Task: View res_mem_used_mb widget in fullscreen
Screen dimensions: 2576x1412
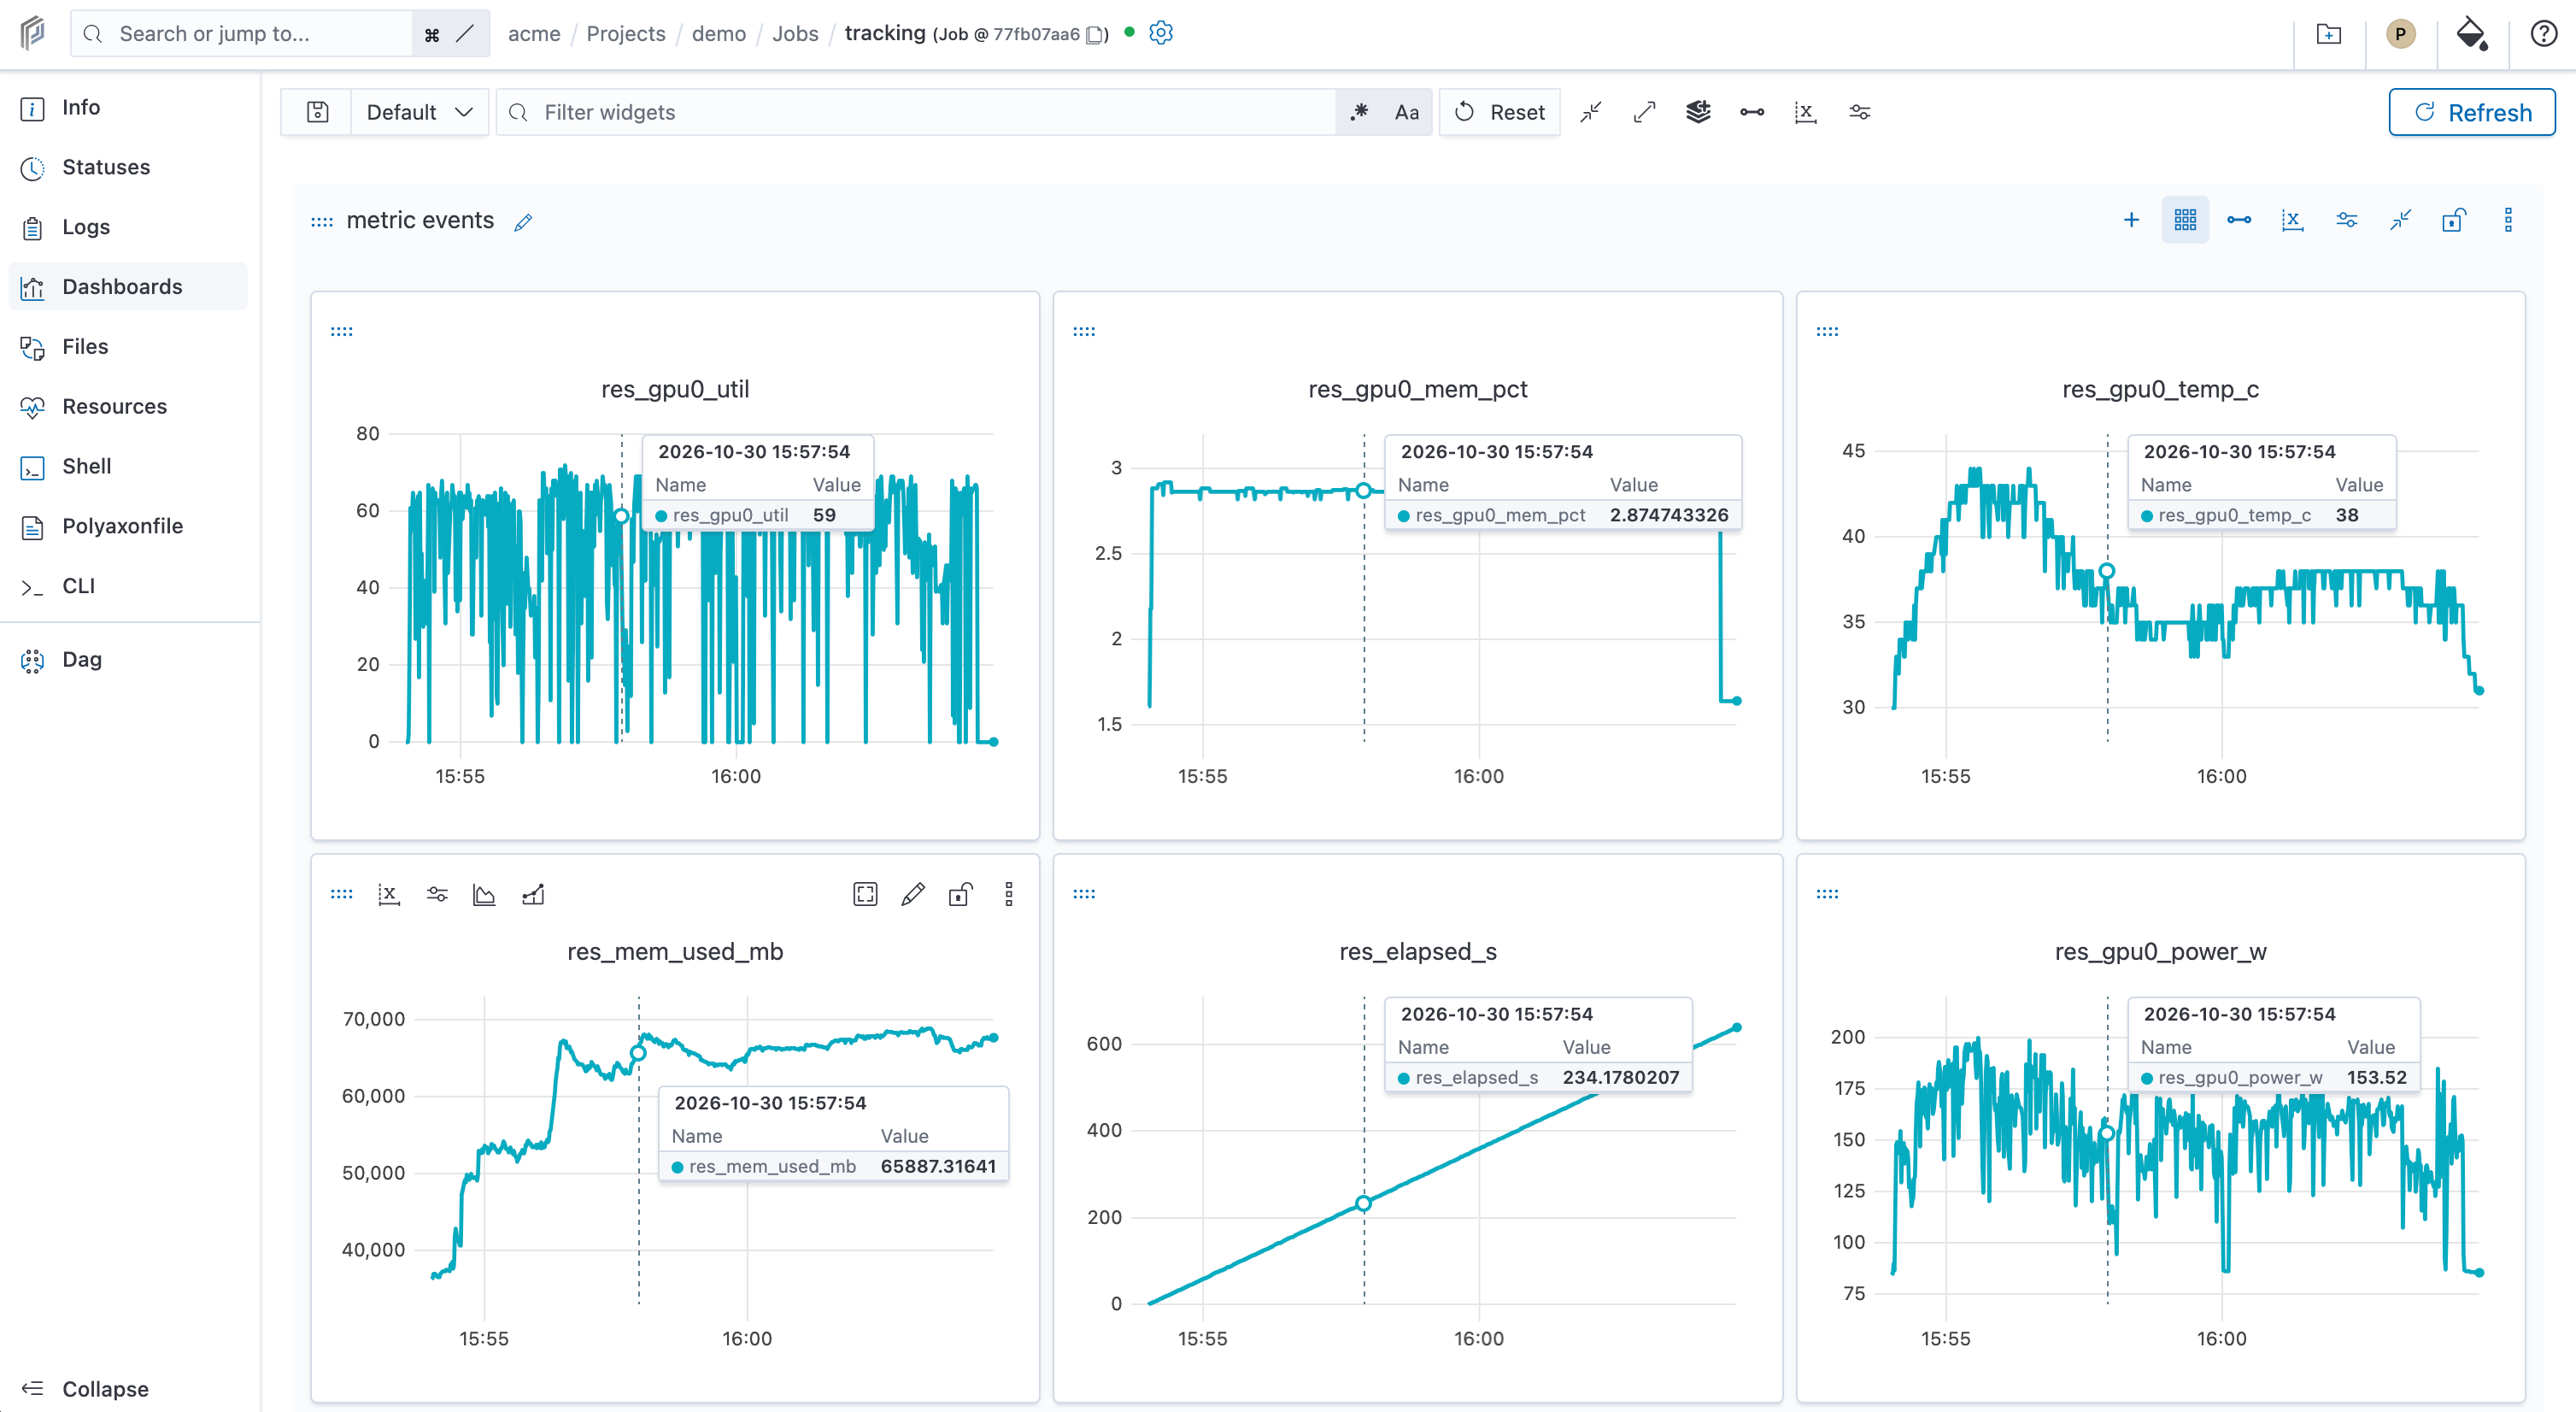Action: [865, 895]
